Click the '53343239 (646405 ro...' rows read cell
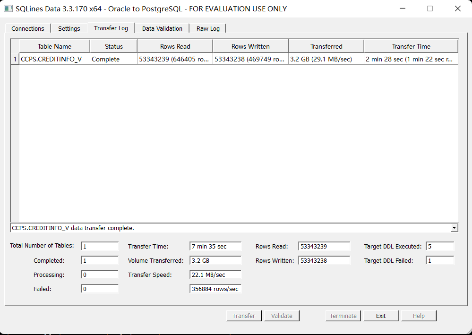 coord(175,59)
